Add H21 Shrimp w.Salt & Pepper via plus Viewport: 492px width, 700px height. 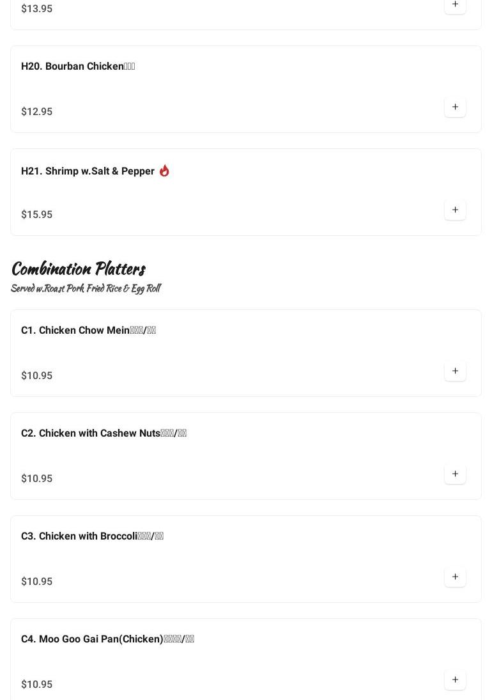pyautogui.click(x=455, y=210)
